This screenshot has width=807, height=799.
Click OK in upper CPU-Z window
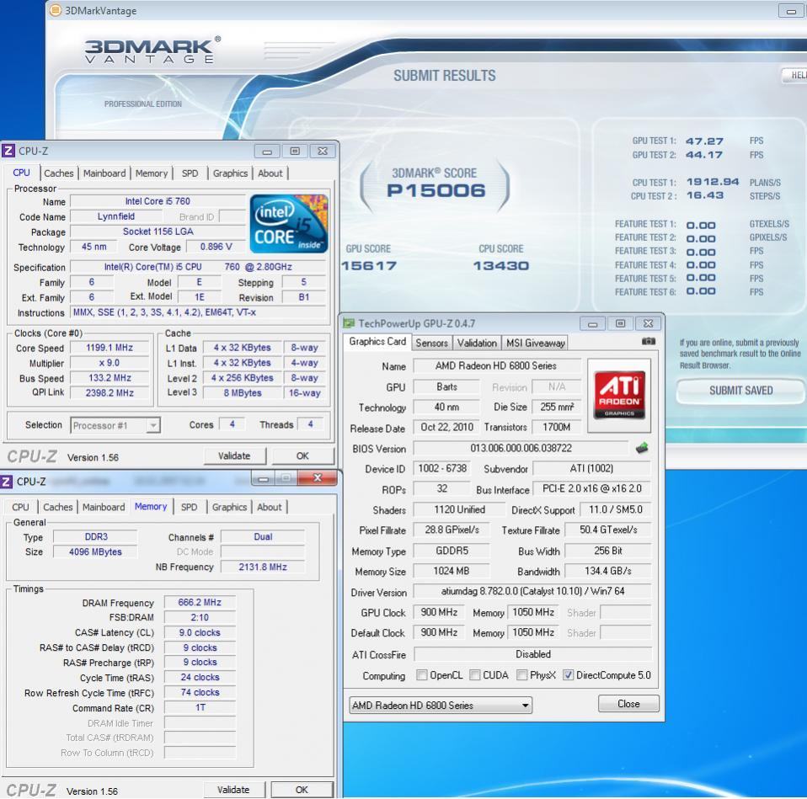pos(302,455)
